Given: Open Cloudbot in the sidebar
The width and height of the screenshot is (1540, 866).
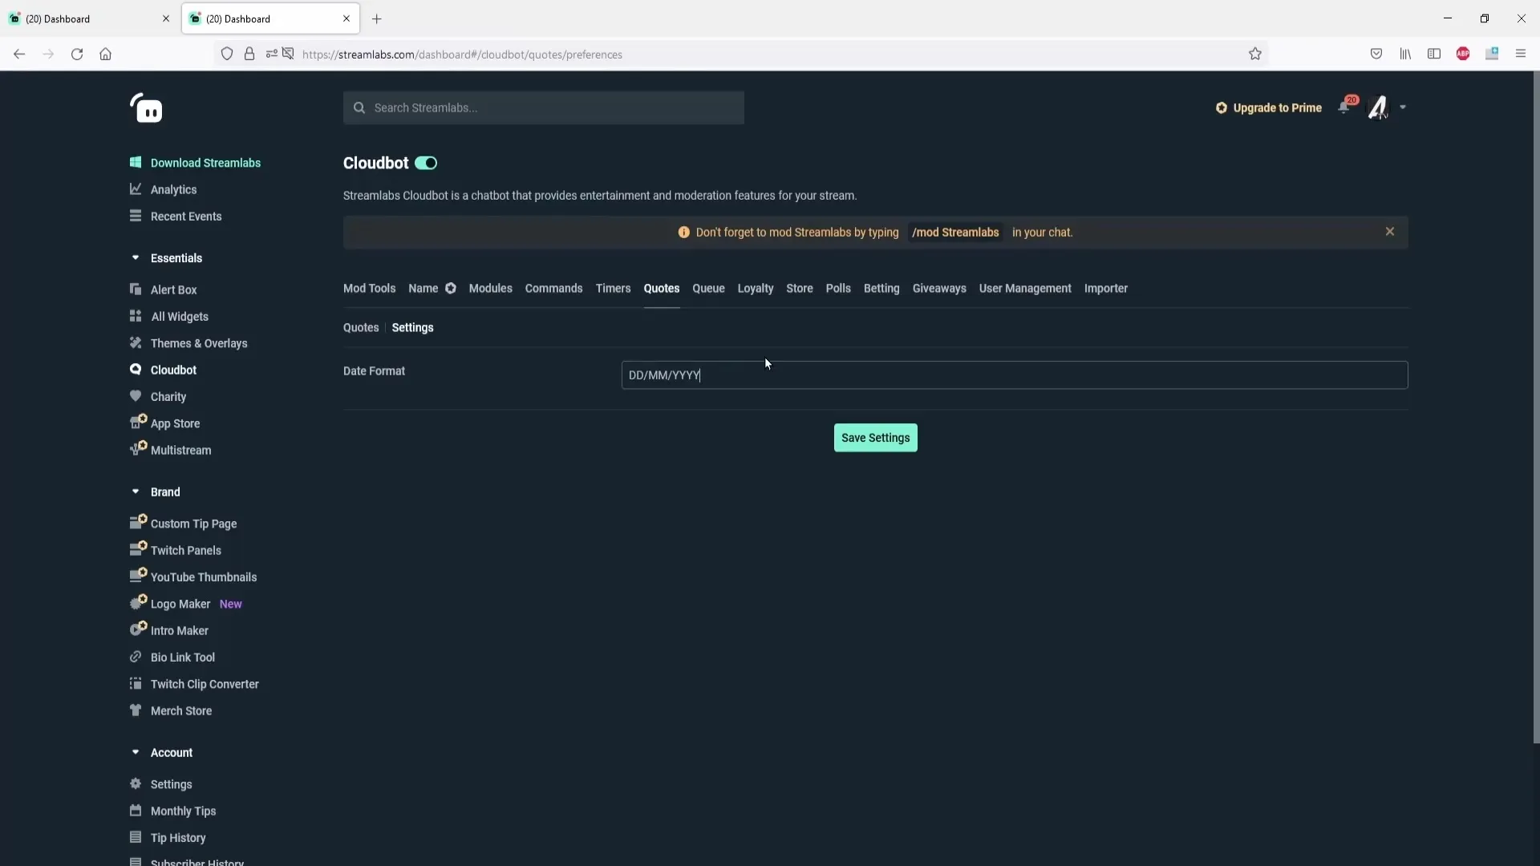Looking at the screenshot, I should point(173,370).
